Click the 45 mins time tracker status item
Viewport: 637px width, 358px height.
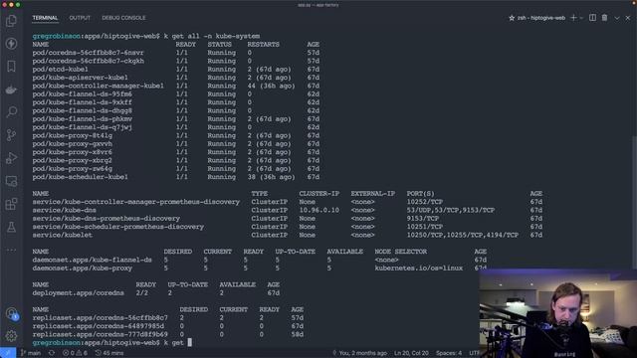click(108, 353)
